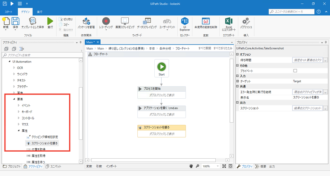Switch to the 実行 ribbon tab
Viewport: 330px width, 176px height.
pyautogui.click(x=40, y=12)
